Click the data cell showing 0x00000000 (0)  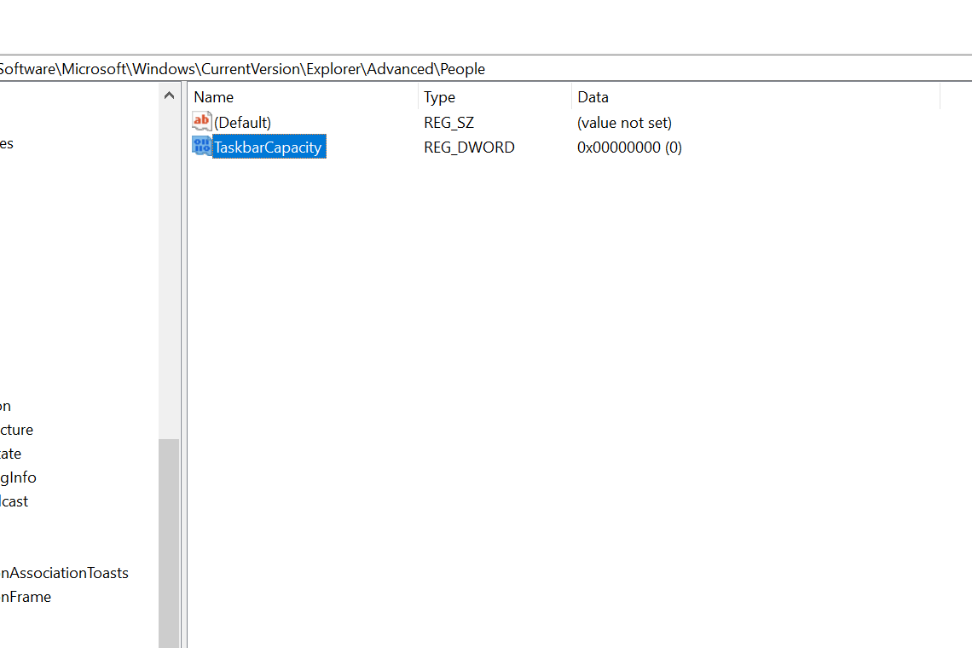629,147
